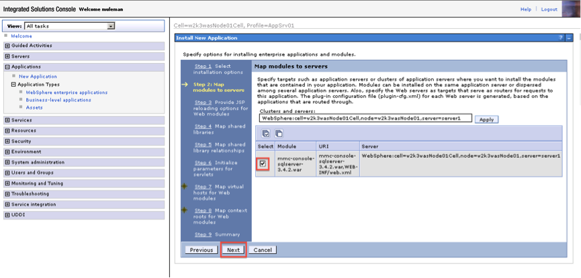Viewport: 581px width, 278px height.
Task: Toggle the mmc-console-sqlserver module checkbox
Action: tap(263, 163)
